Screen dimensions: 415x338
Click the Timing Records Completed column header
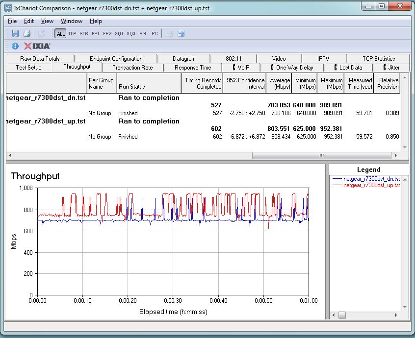point(202,83)
